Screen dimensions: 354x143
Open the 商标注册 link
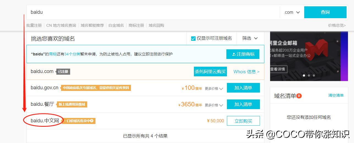click(x=136, y=25)
